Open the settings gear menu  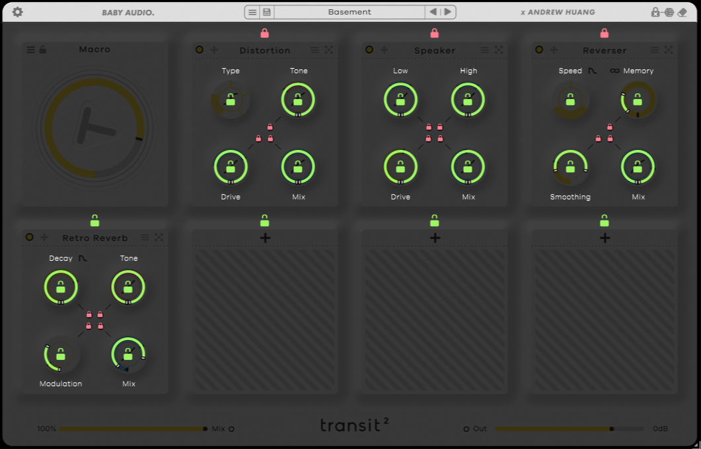pos(17,12)
